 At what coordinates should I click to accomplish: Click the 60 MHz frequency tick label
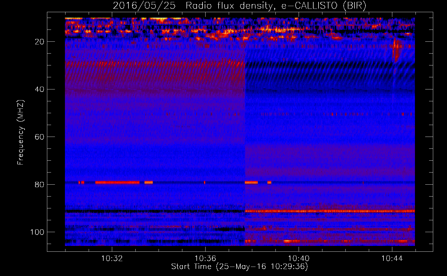[x=40, y=137]
